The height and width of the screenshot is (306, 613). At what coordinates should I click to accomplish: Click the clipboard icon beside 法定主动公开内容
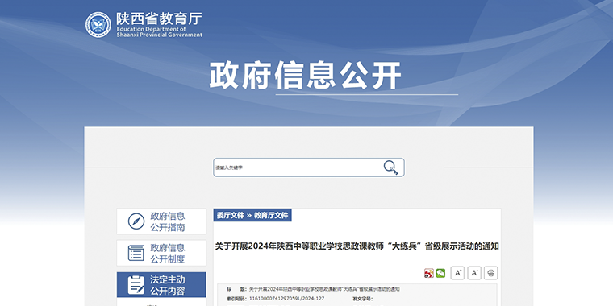click(x=136, y=285)
